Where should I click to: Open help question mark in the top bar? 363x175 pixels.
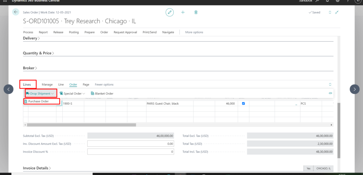tap(348, 1)
